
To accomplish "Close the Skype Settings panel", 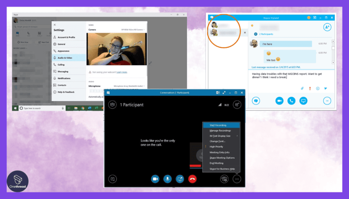I will click(55, 25).
